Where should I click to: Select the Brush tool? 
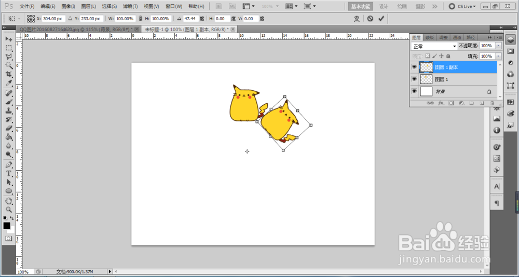(x=9, y=102)
